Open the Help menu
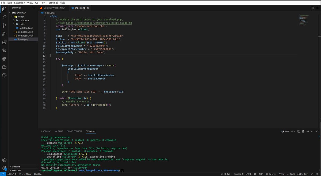 pos(63,3)
